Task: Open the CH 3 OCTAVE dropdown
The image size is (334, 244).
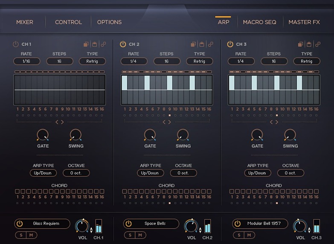Action: pos(290,173)
